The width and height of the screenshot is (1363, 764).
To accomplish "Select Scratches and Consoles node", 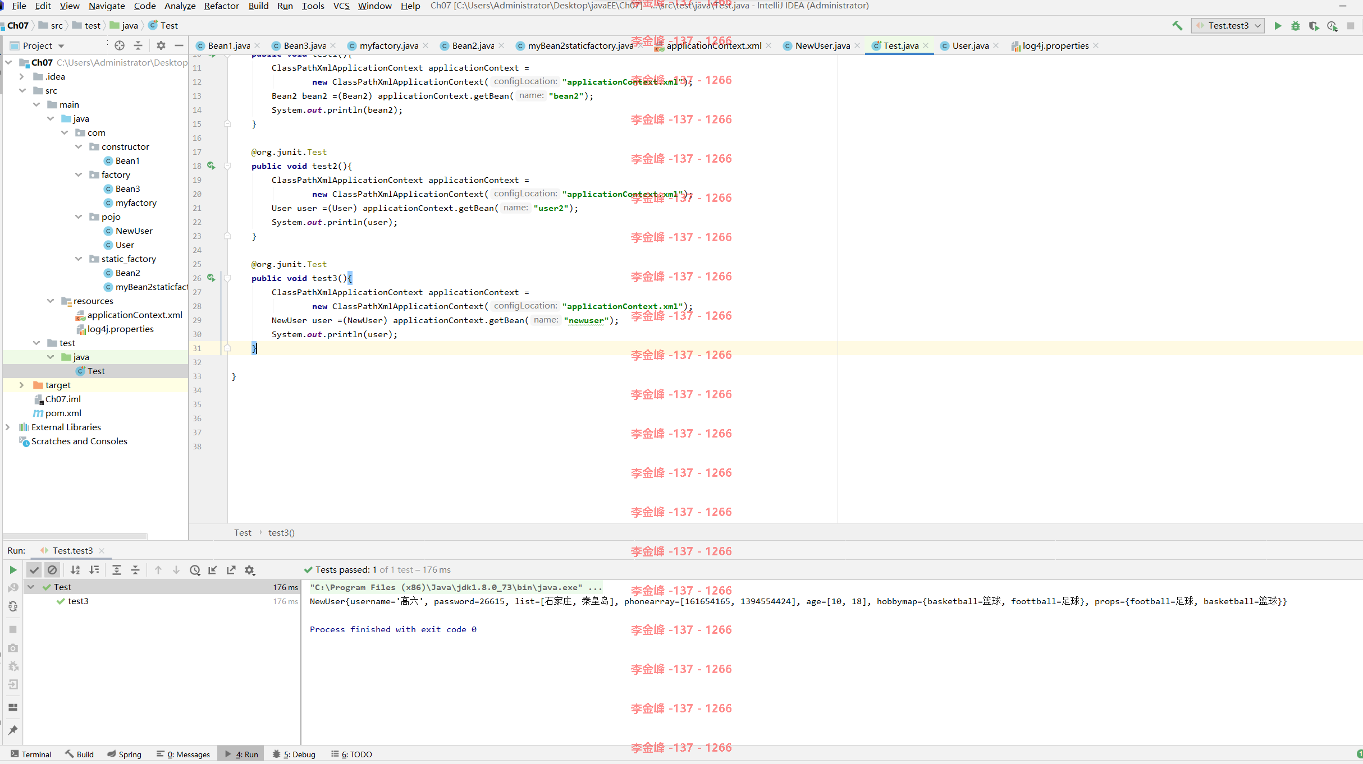I will [x=79, y=441].
